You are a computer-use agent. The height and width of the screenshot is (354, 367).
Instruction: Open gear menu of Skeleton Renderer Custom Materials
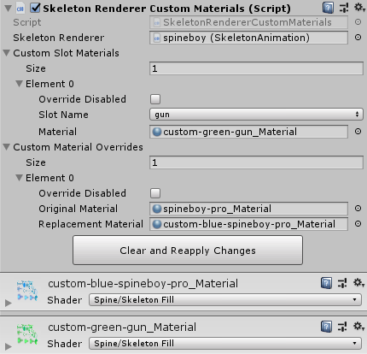359,8
